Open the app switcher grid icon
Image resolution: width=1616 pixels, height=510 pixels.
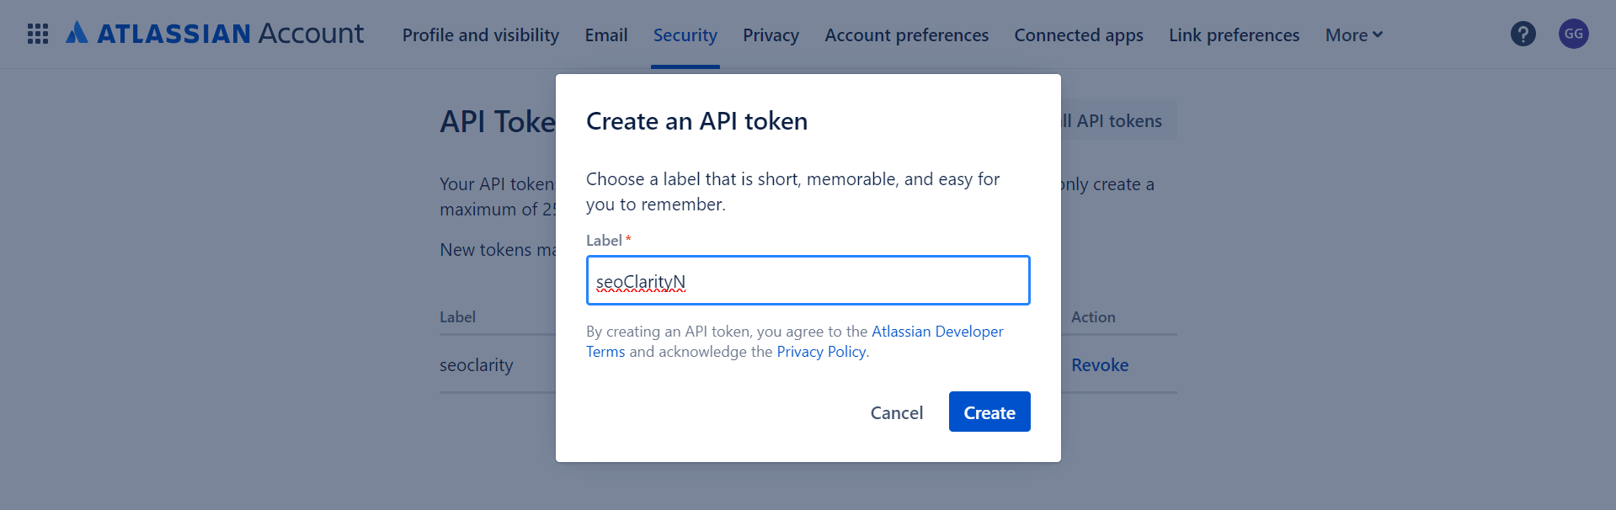(x=38, y=34)
